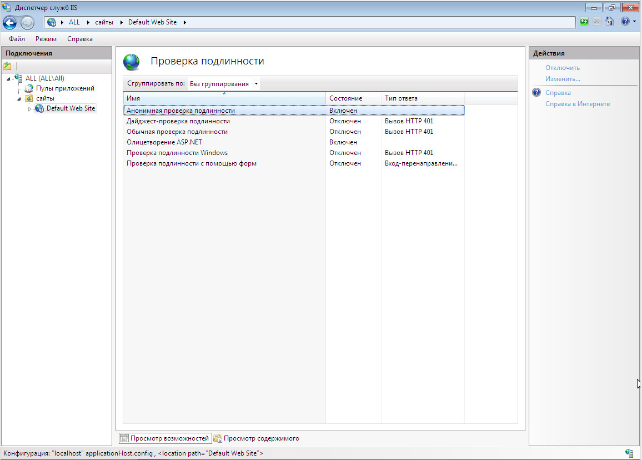This screenshot has width=642, height=460.
Task: Click the Просмотр содержимого tab icon
Action: [x=217, y=438]
